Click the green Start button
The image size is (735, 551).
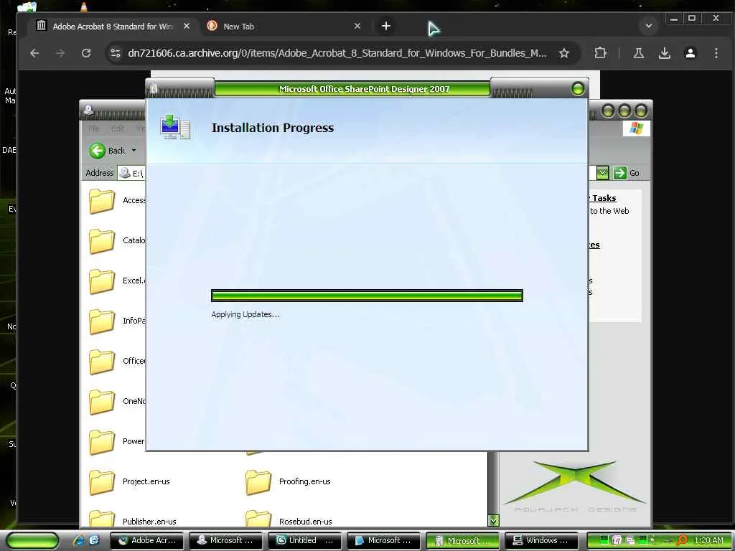click(32, 540)
